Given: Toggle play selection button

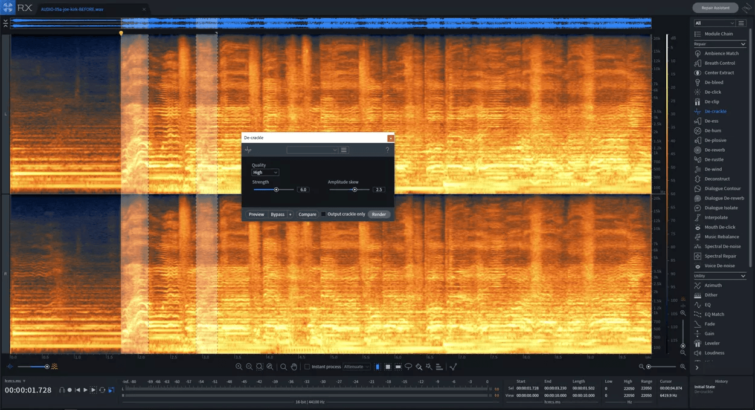Looking at the screenshot, I should click(x=94, y=390).
